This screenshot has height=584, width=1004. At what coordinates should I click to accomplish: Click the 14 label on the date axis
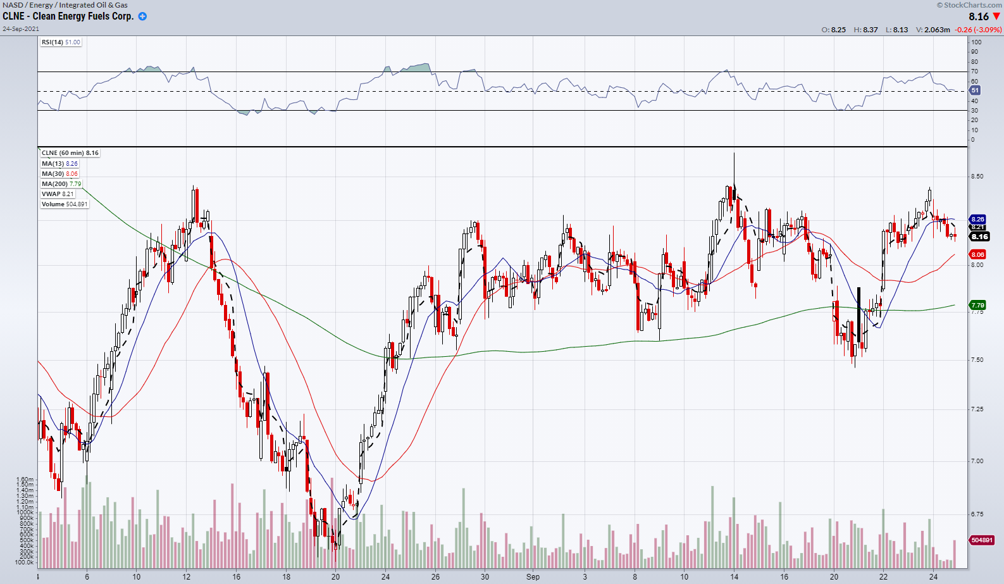734,576
